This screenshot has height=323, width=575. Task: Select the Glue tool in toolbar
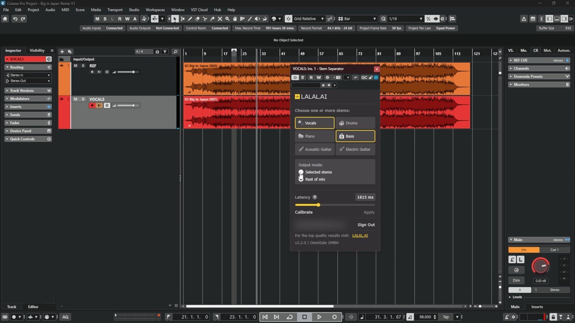[212, 19]
